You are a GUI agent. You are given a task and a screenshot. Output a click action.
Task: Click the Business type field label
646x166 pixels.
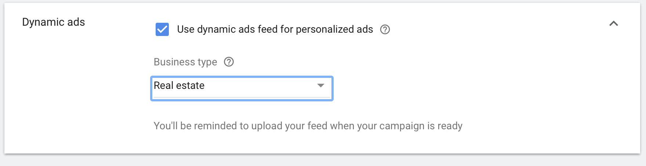[185, 62]
